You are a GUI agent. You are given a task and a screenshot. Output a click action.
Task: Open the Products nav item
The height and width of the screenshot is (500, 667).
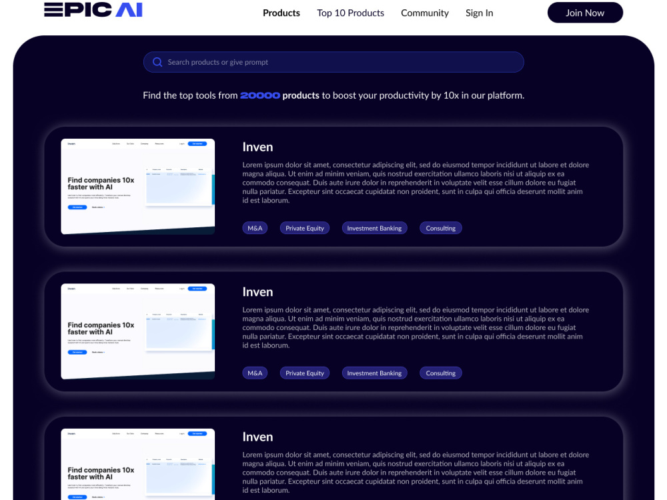(281, 13)
